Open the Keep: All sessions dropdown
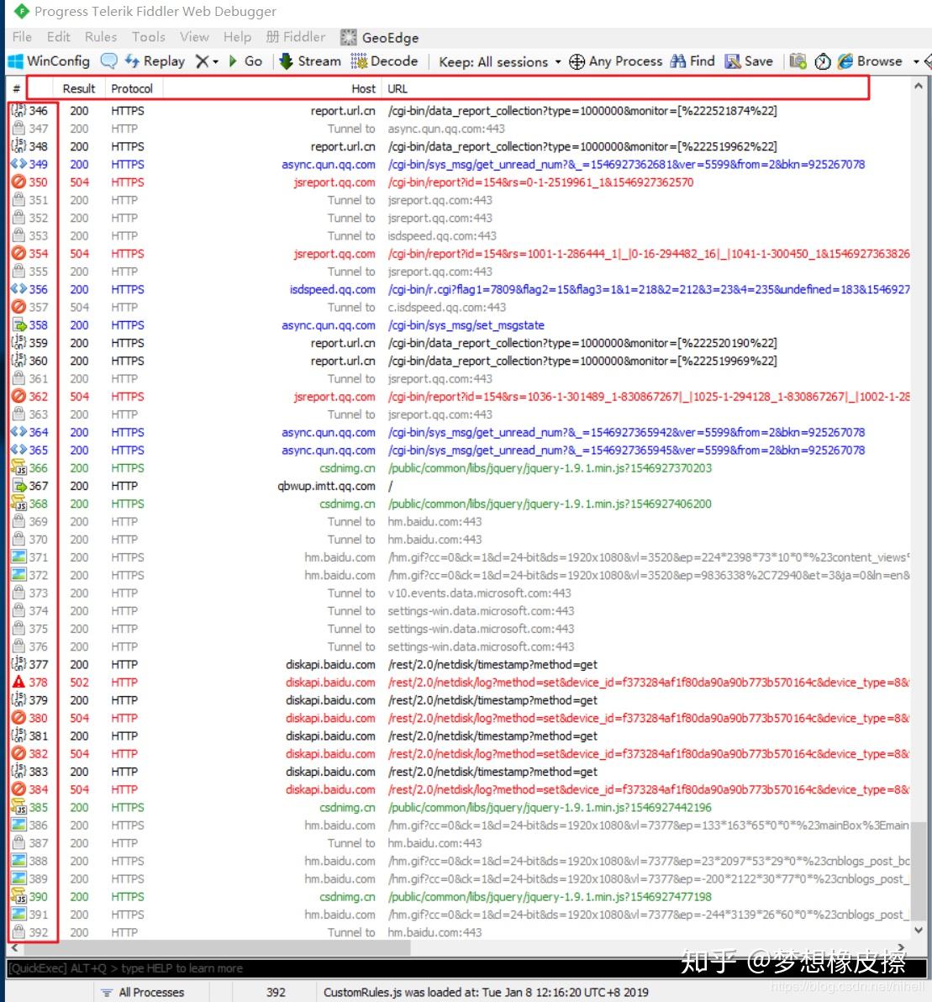 (500, 62)
